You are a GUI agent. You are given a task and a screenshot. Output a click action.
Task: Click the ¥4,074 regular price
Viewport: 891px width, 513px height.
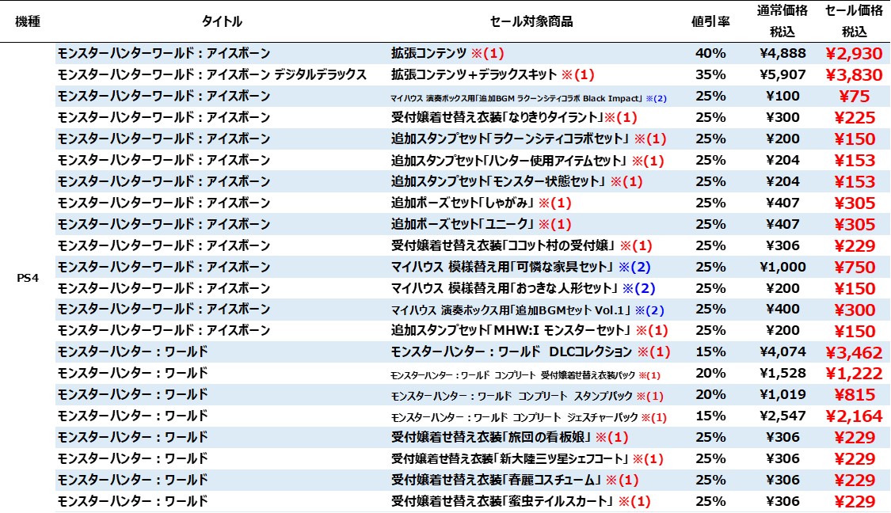(782, 351)
